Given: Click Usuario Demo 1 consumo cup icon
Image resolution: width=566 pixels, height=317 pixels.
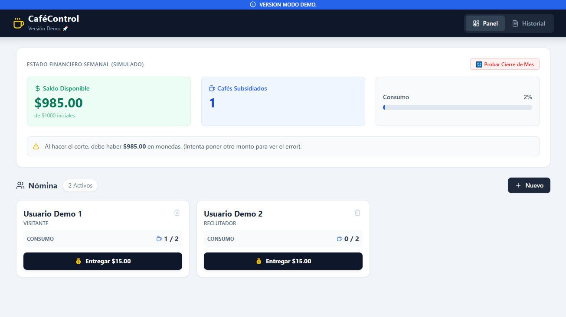Looking at the screenshot, I should [159, 239].
